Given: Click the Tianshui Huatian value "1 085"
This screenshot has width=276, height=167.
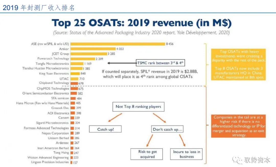Looking at the screenshot, I should [x=86, y=68].
